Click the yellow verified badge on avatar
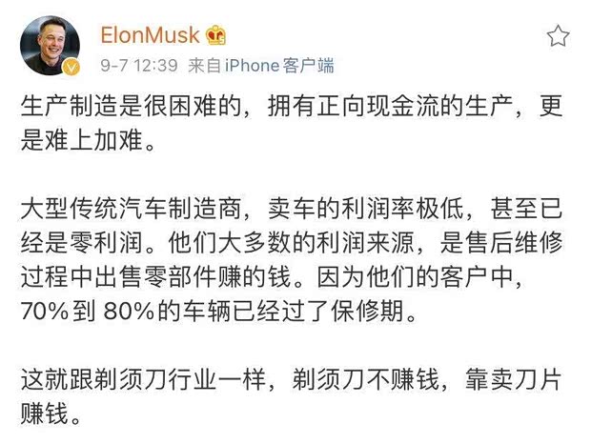This screenshot has height=444, width=591. (70, 68)
